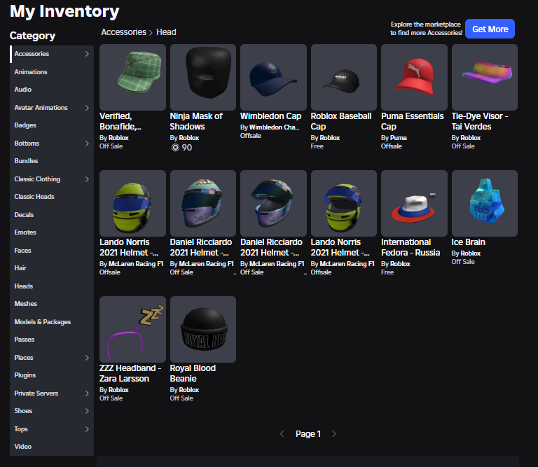Click the Wimbledon Cha... creator link
Viewport: 538px width, 467px height.
[274, 127]
